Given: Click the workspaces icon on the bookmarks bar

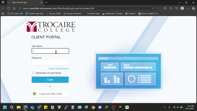Looking at the screenshot, I should 3,14.
